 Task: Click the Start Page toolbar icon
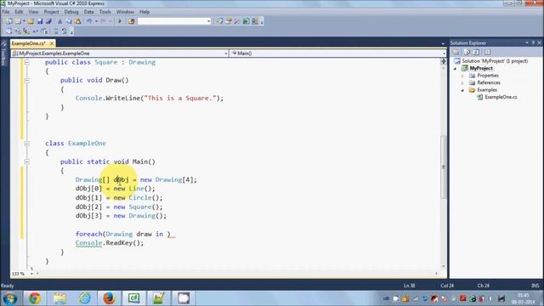tap(246, 21)
